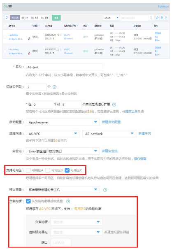
Task: Select the checkbox for host i-ac2lid4zov
Action: click(5, 37)
